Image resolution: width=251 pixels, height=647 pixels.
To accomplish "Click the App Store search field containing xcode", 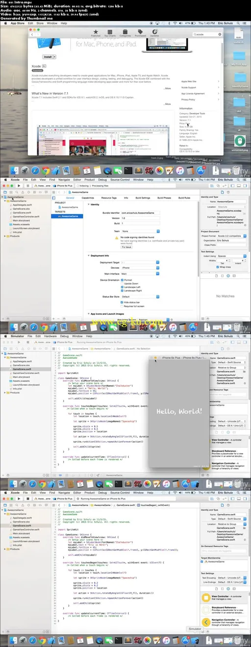I will 207,34.
